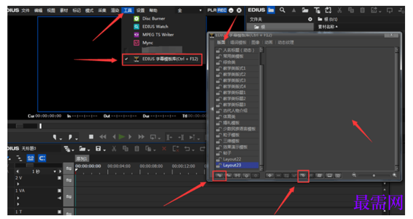Click the Fast Forward icon
Screen dimensions: 413x219
tap(142, 137)
